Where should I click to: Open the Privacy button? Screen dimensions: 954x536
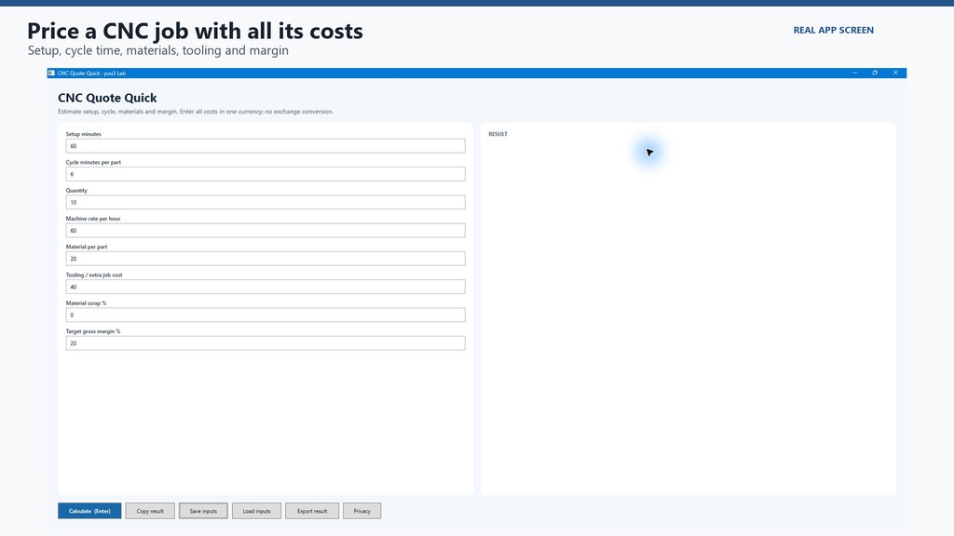tap(362, 511)
